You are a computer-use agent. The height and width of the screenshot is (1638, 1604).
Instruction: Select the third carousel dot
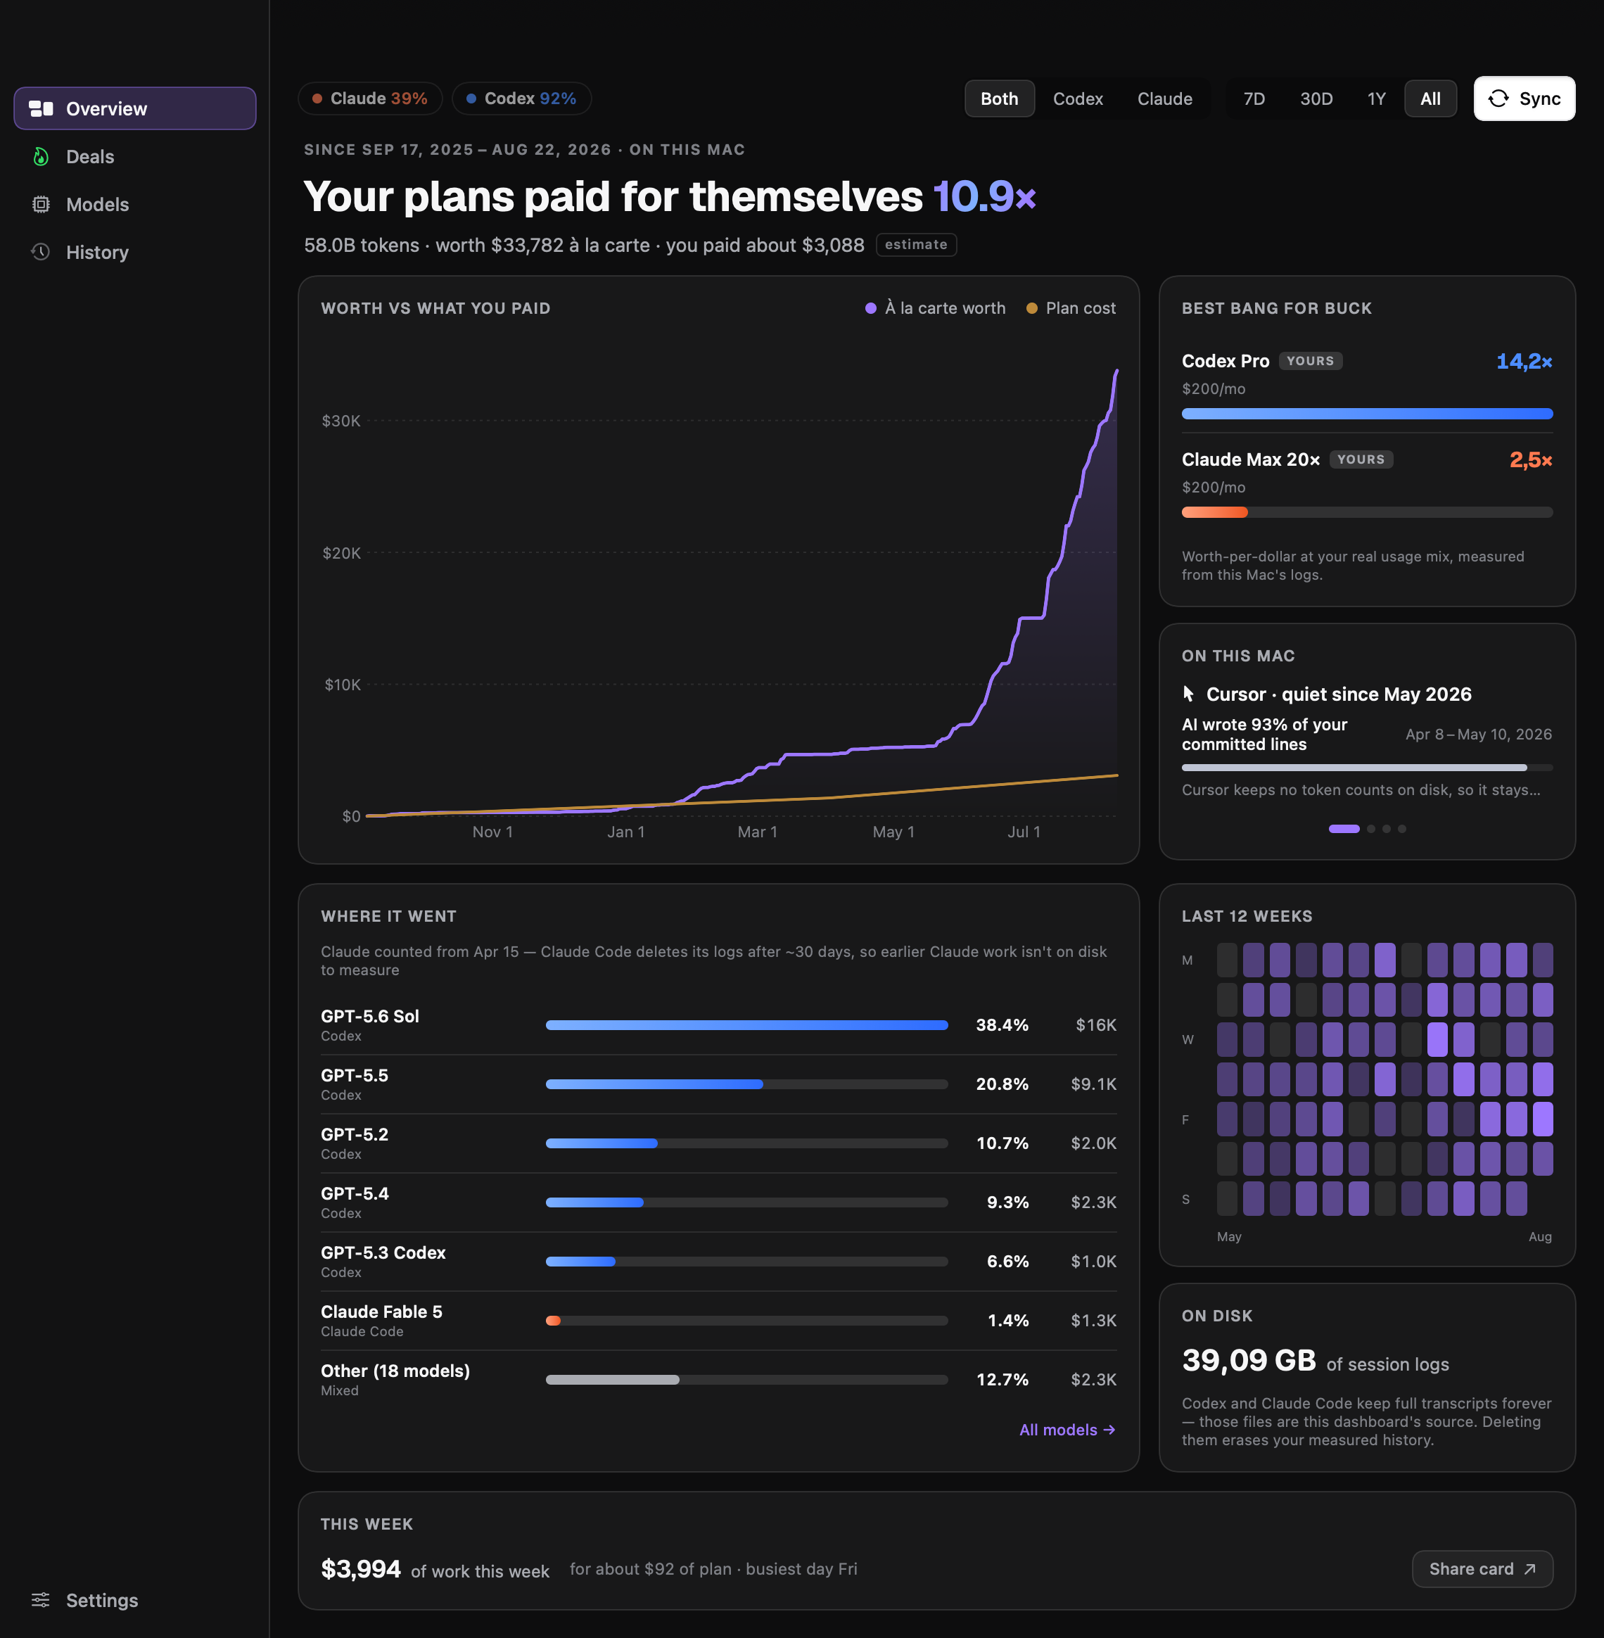1387,828
